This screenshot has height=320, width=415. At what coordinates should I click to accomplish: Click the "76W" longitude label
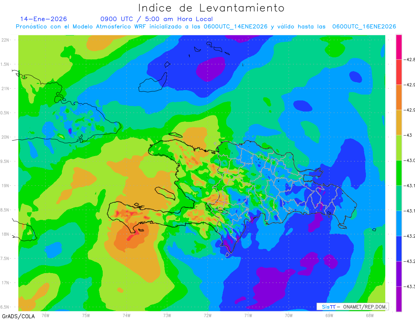[45, 315]
